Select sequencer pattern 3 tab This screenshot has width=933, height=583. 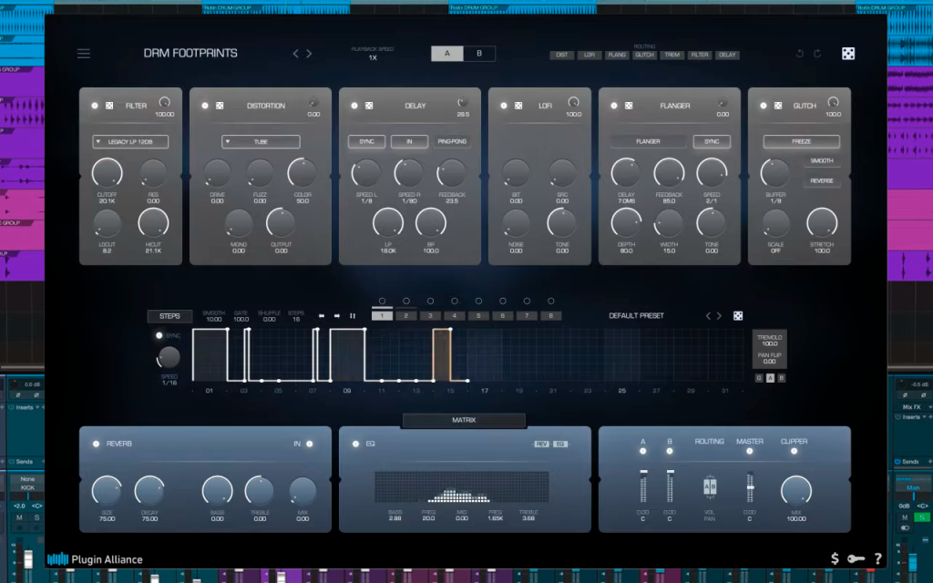tap(430, 316)
